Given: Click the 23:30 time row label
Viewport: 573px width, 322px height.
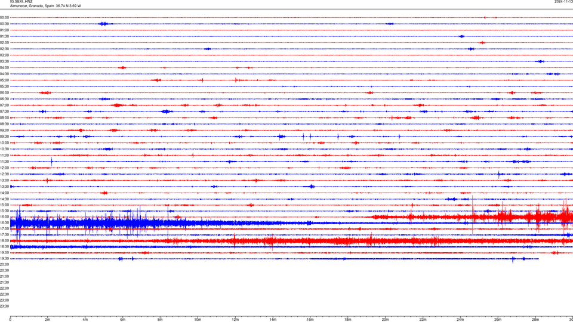Looking at the screenshot, I should point(4,306).
